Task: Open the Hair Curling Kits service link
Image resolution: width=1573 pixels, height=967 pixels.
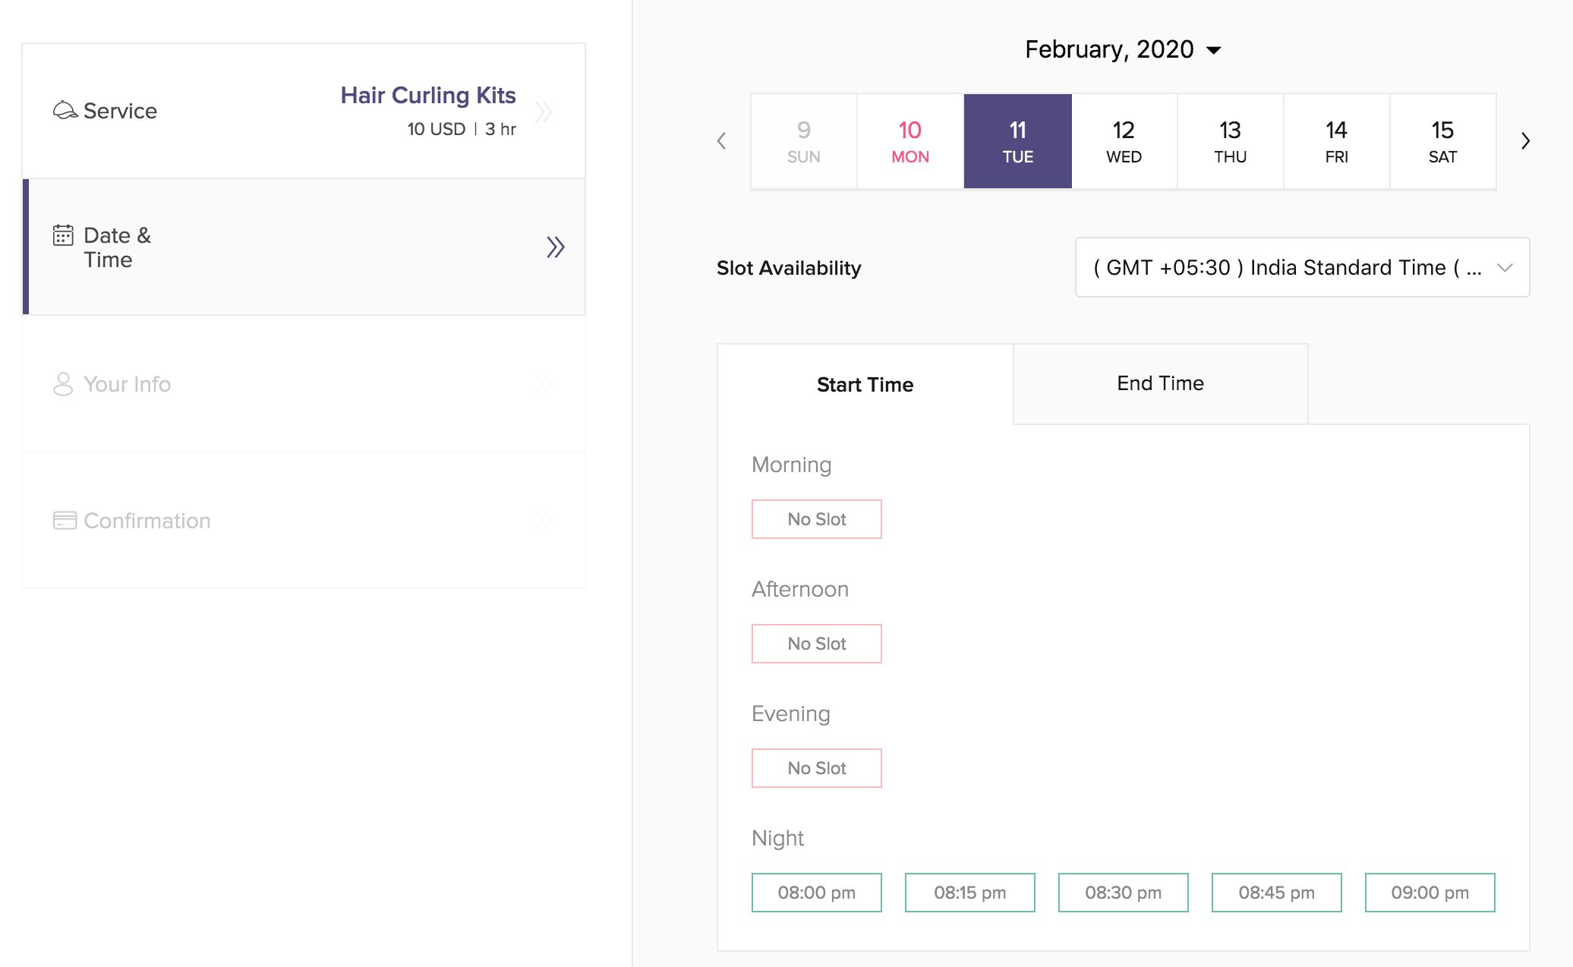Action: tap(428, 96)
